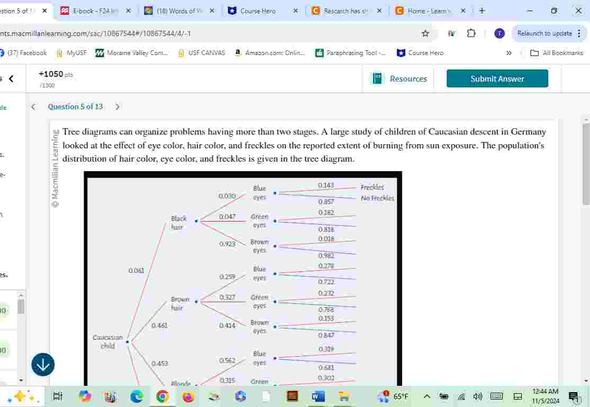Open the speaker volume control in system tray
590x407 pixels.
click(x=477, y=396)
